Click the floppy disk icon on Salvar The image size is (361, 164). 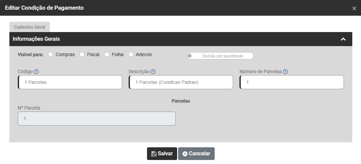click(154, 154)
